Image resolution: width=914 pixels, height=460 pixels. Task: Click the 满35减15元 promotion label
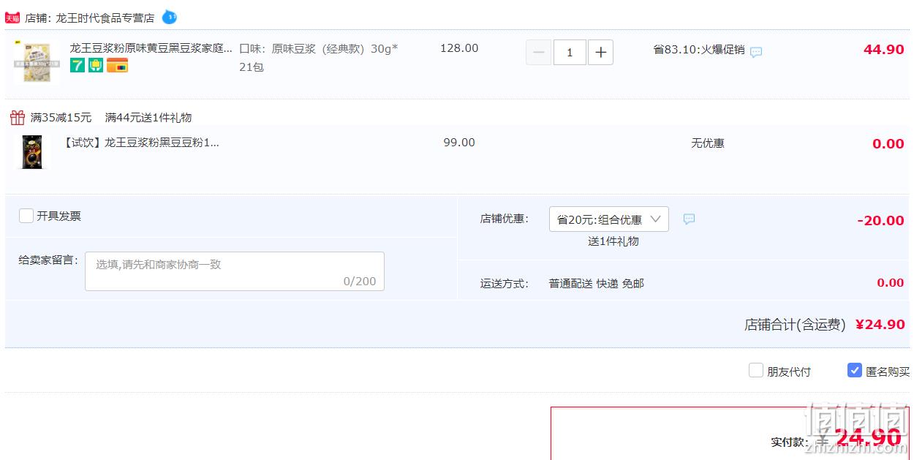(x=61, y=118)
